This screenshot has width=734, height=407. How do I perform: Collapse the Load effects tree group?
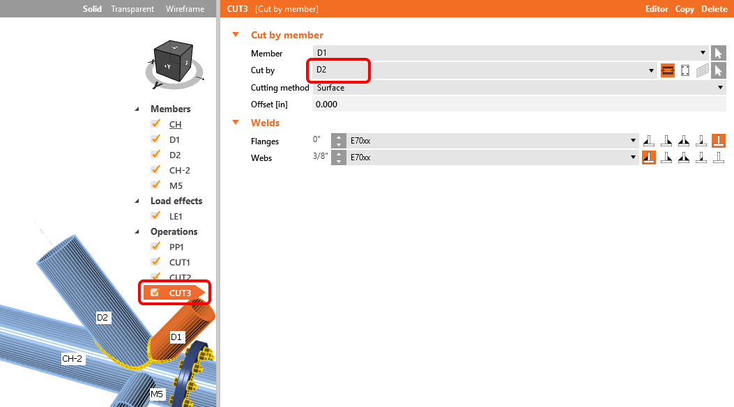pyautogui.click(x=137, y=201)
